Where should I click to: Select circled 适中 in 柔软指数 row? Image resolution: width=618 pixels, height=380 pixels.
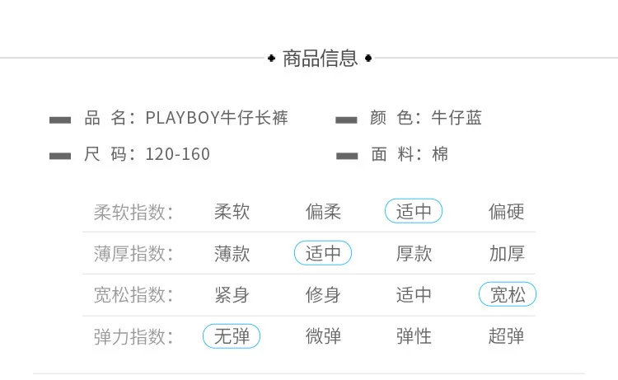(x=414, y=211)
